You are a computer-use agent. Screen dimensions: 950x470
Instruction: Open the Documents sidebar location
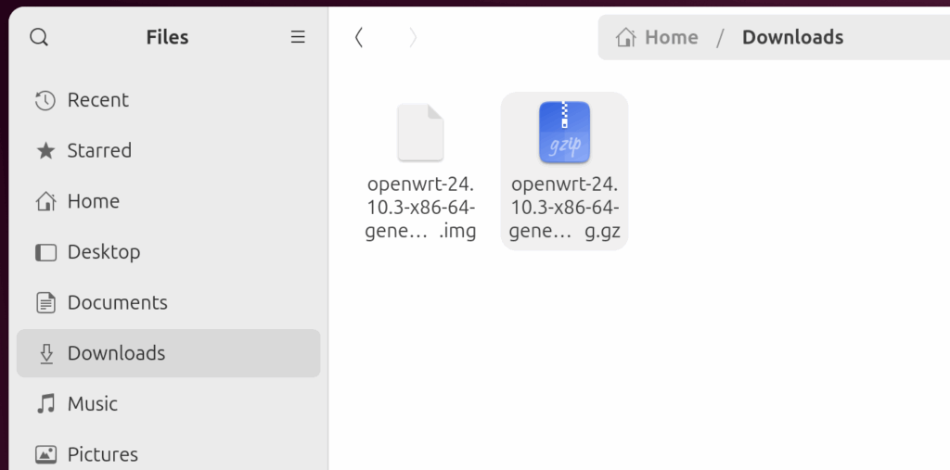point(117,302)
